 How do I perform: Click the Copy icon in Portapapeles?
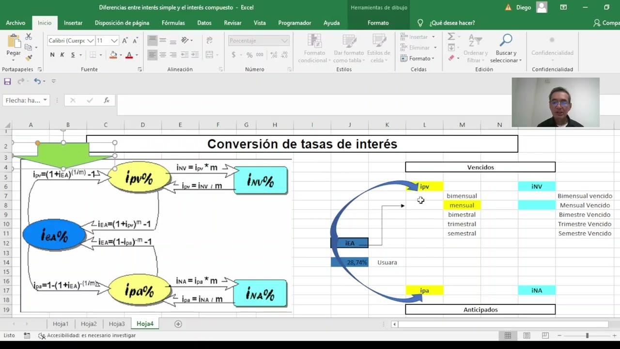pos(29,47)
